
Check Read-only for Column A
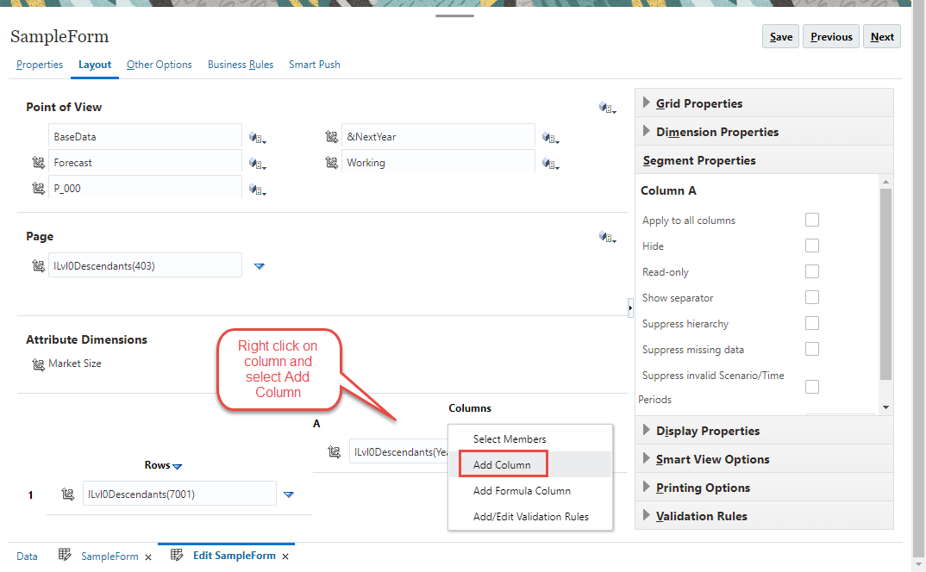point(811,270)
